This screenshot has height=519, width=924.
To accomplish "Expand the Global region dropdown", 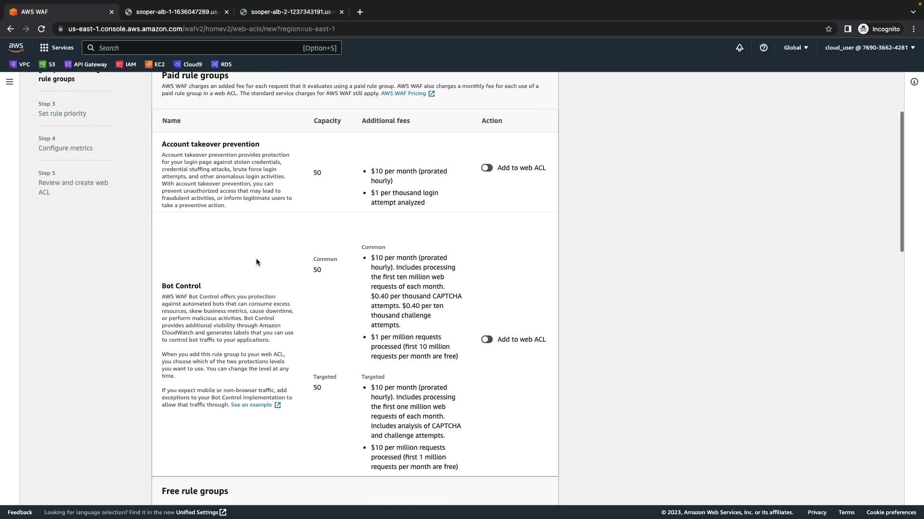I will tap(796, 48).
